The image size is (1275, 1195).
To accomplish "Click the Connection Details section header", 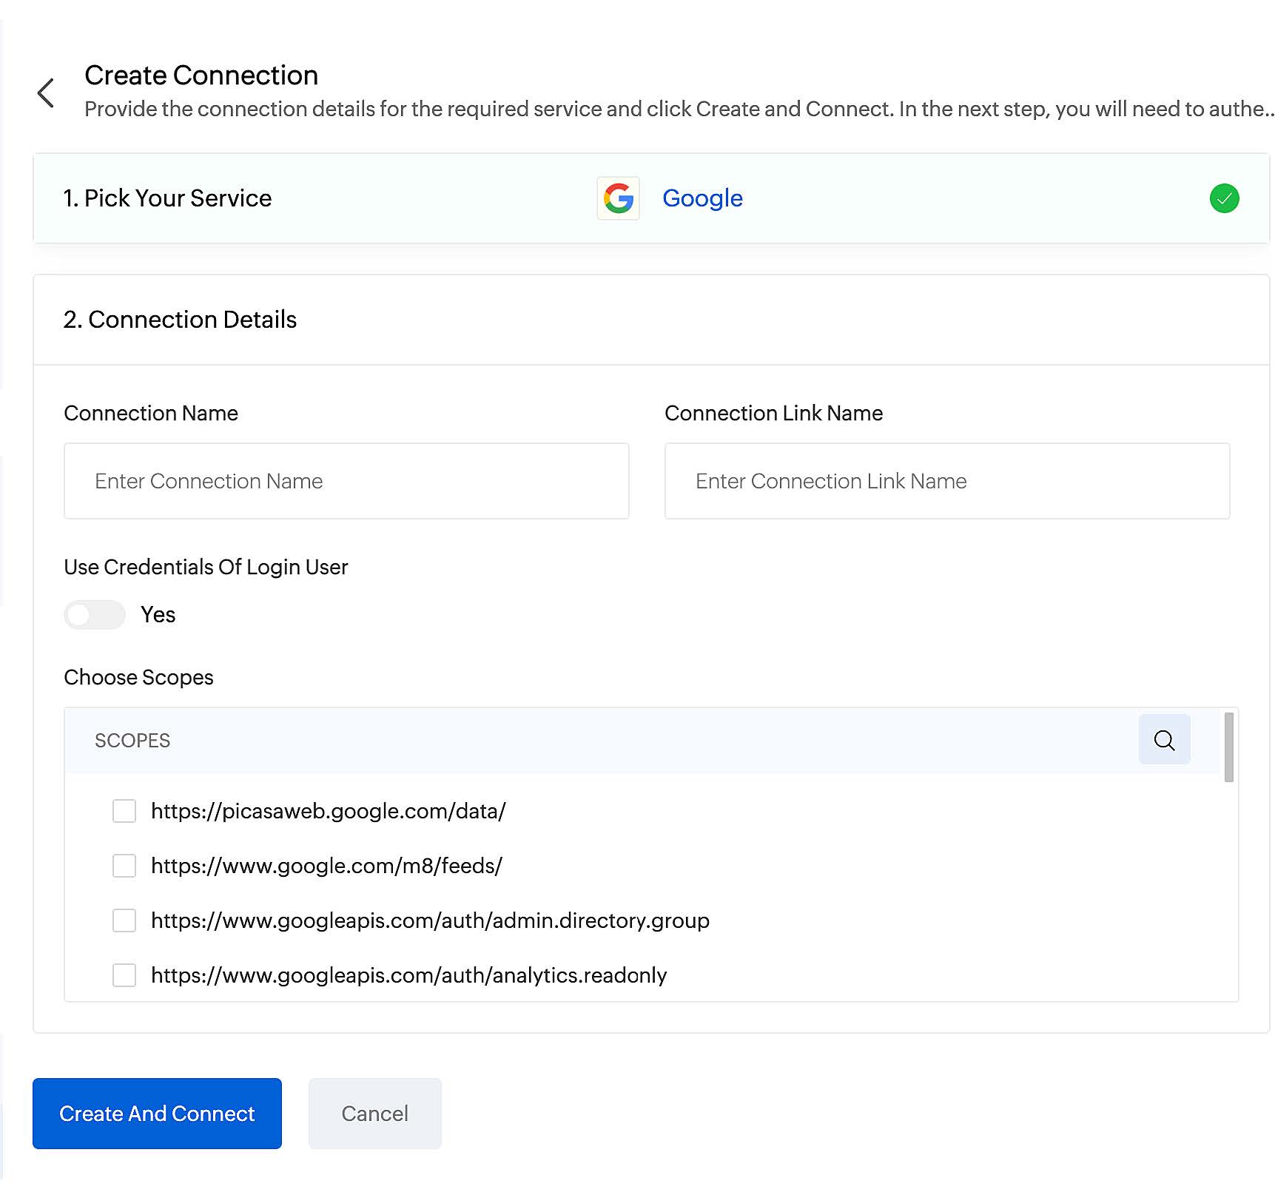I will coord(180,320).
